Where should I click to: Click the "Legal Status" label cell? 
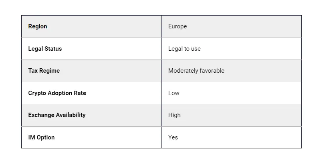click(x=45, y=49)
